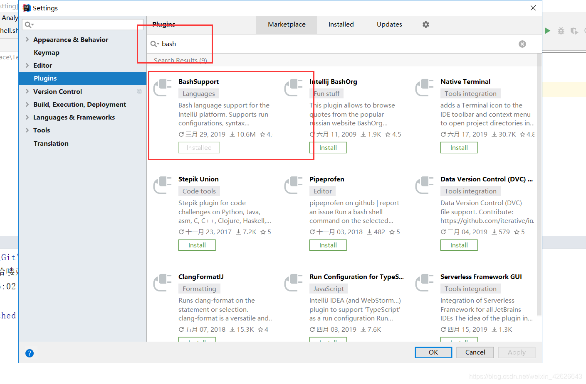Expand Build, Execution, Deployment node

coord(27,104)
